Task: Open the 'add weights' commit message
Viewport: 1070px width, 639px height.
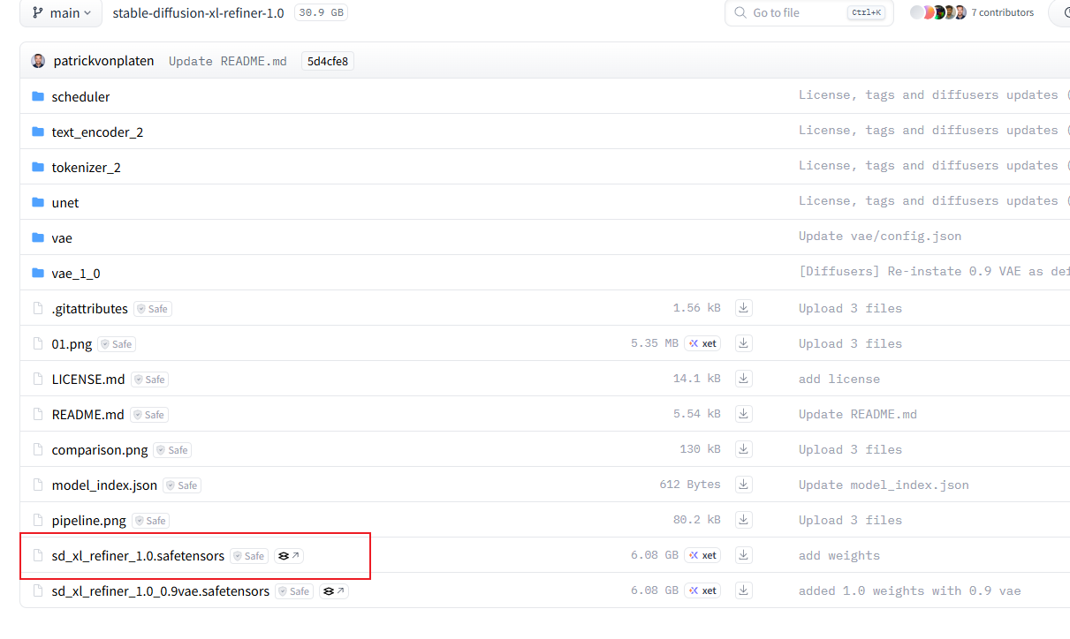Action: pos(839,555)
